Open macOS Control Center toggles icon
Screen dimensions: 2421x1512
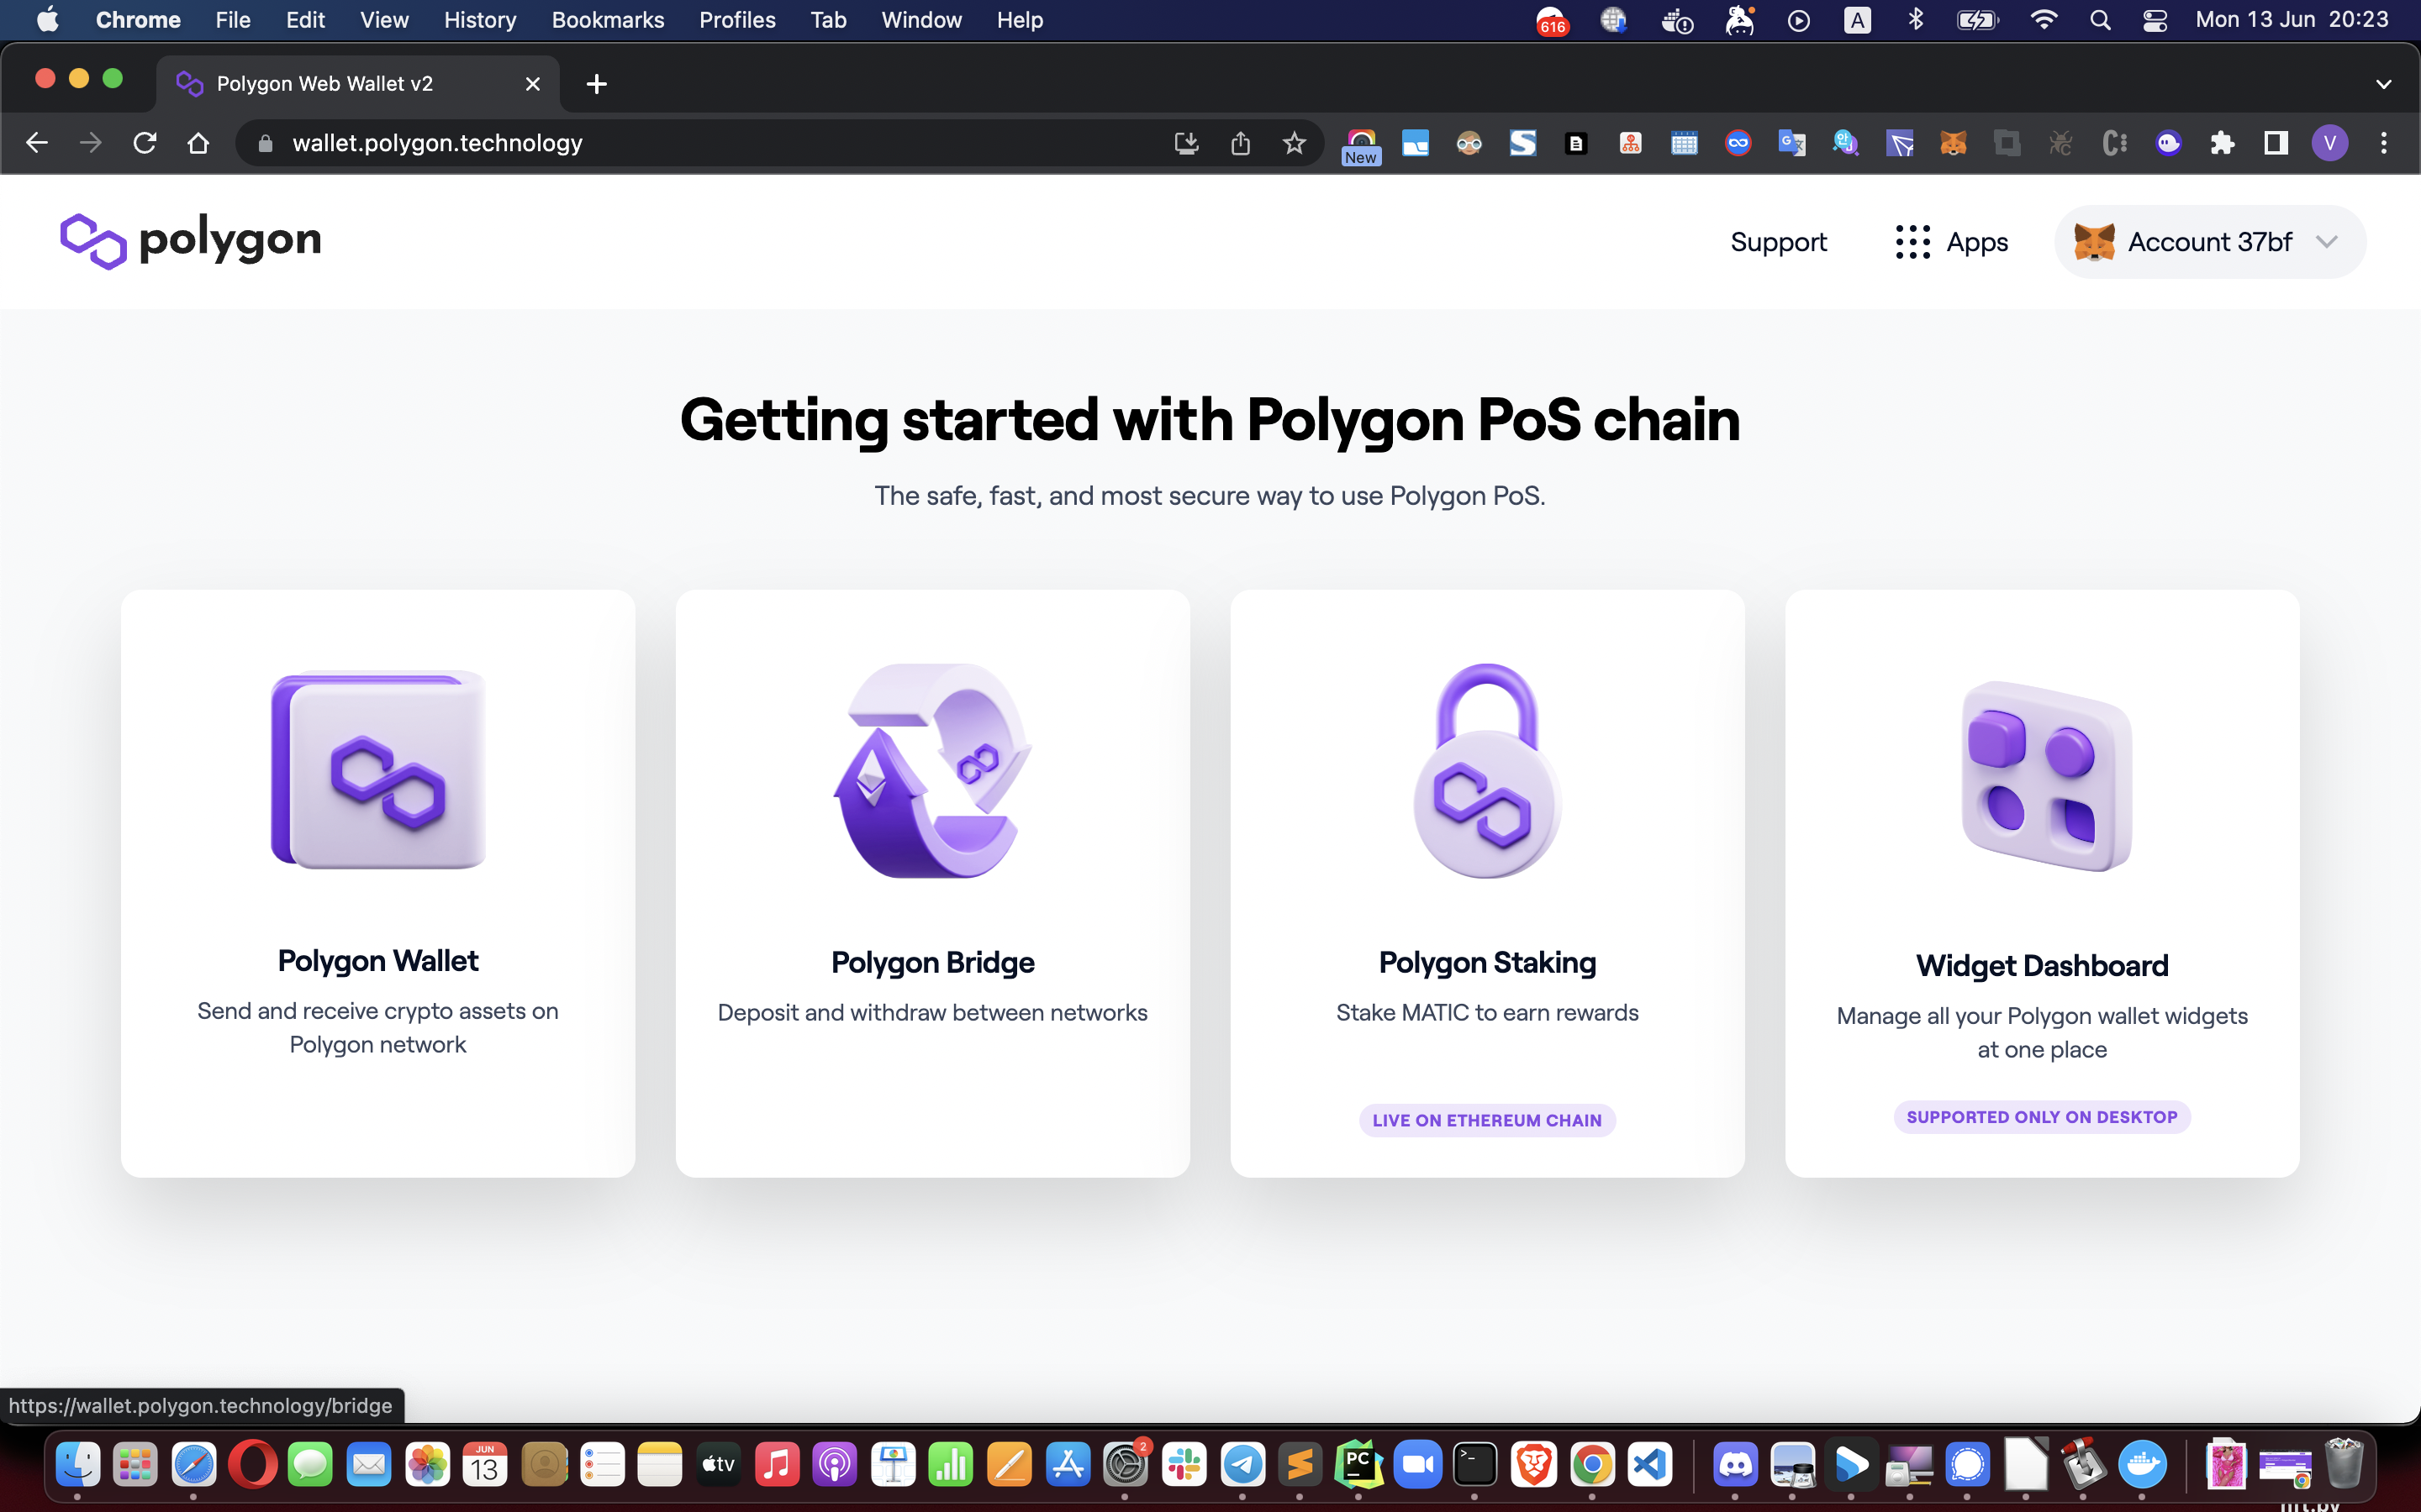2154,20
